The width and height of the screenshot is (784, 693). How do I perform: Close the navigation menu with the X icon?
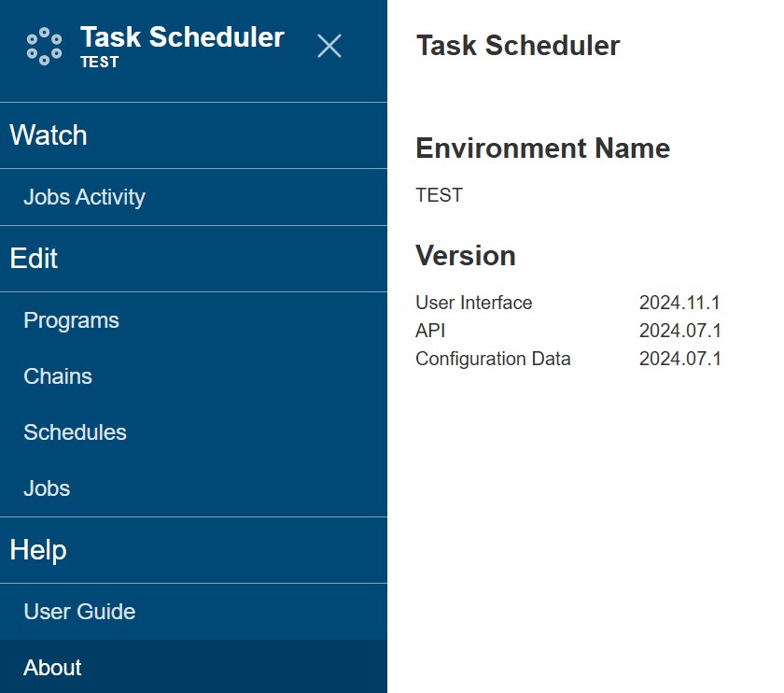[329, 46]
